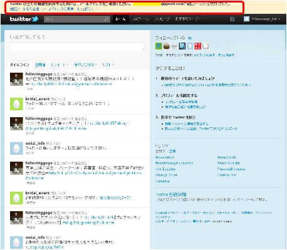Open the following count number link

point(189,38)
